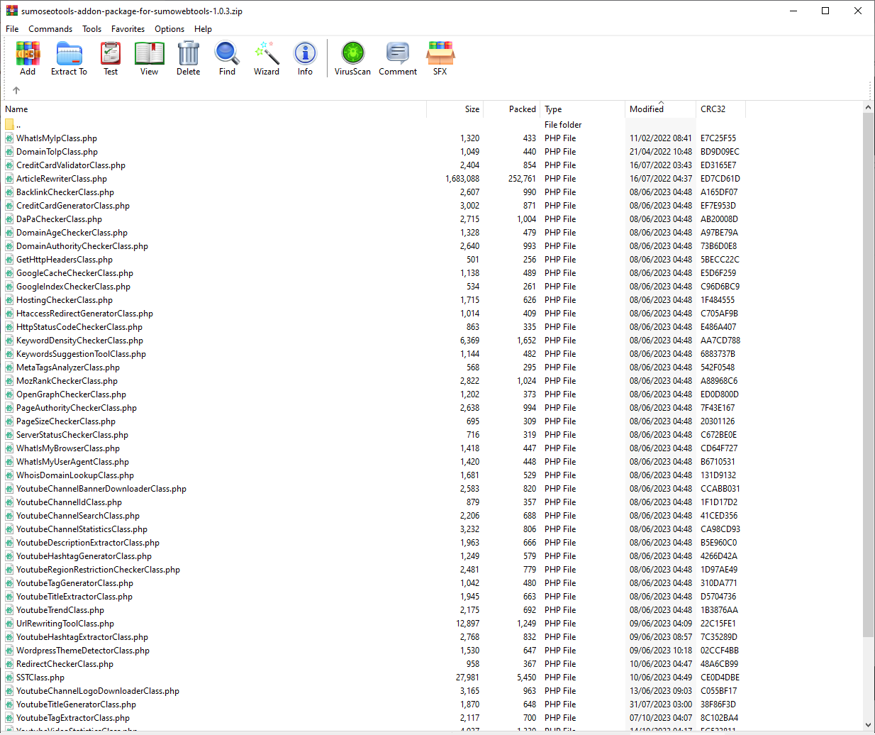Create SFX self-extracting archive
The height and width of the screenshot is (735, 875).
tap(440, 57)
